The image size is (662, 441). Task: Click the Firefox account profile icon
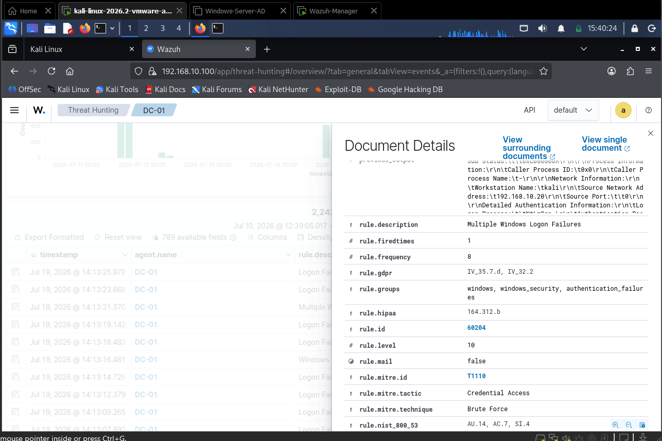(612, 71)
